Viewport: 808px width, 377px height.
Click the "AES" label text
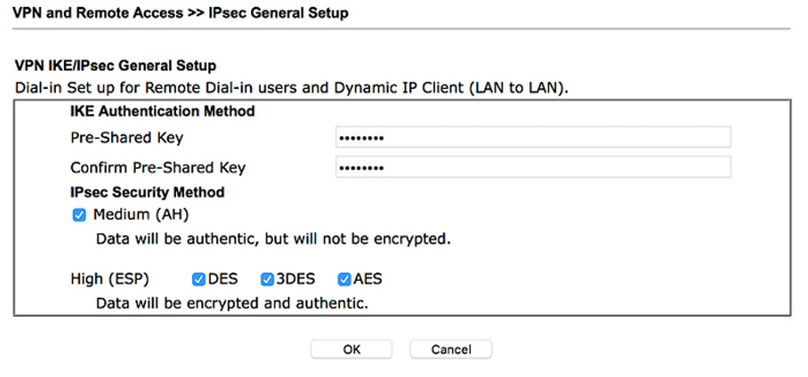tap(368, 278)
